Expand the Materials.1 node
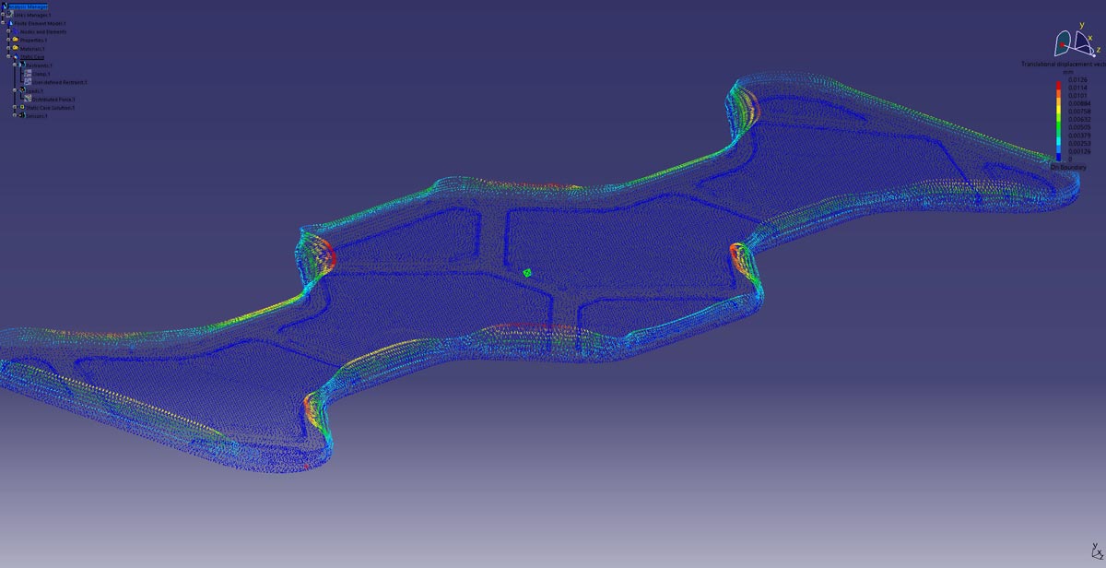Viewport: 1106px width, 568px height. (x=8, y=48)
